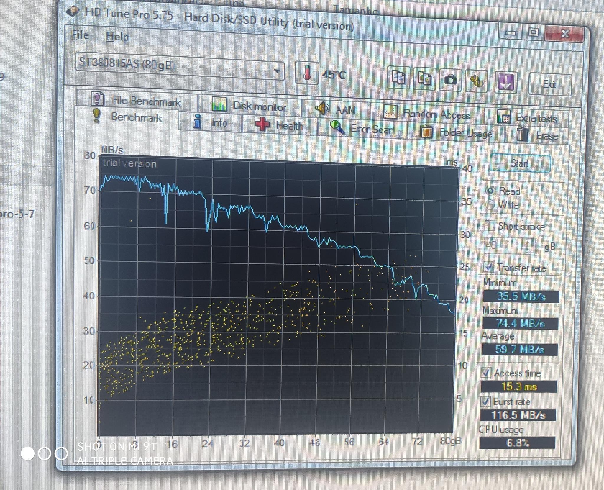Open the Info tab

210,122
